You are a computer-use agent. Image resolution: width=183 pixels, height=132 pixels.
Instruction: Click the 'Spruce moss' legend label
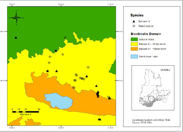147,39
